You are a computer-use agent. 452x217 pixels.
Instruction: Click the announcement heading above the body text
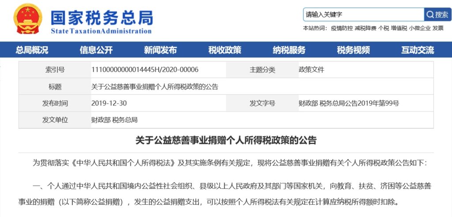226,141
